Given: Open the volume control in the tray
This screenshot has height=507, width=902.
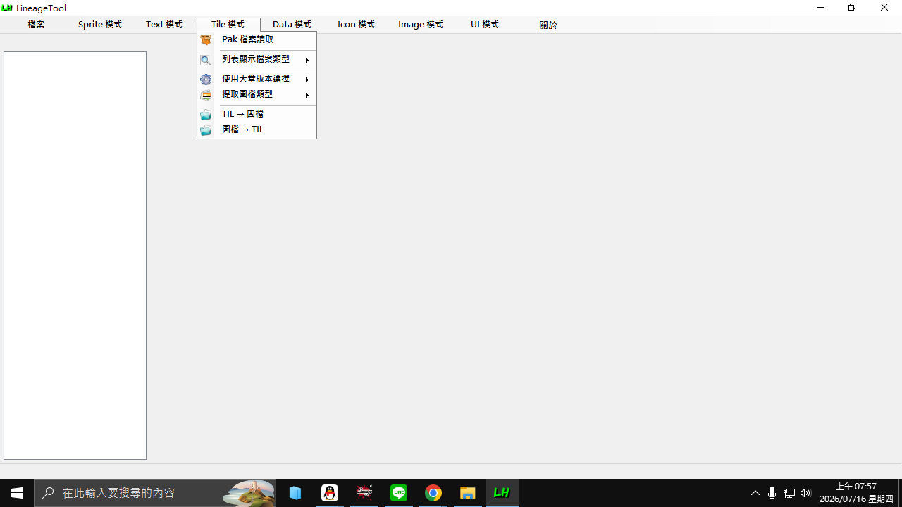Looking at the screenshot, I should pos(805,493).
